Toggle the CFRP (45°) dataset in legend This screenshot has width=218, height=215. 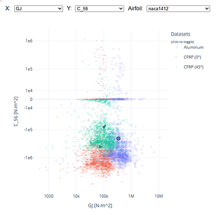click(x=193, y=67)
